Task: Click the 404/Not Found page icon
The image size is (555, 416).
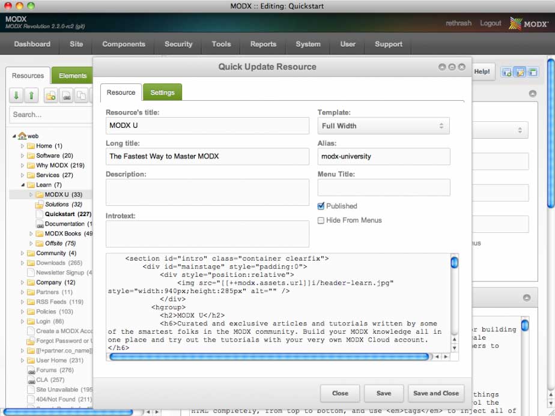Action: tap(31, 399)
